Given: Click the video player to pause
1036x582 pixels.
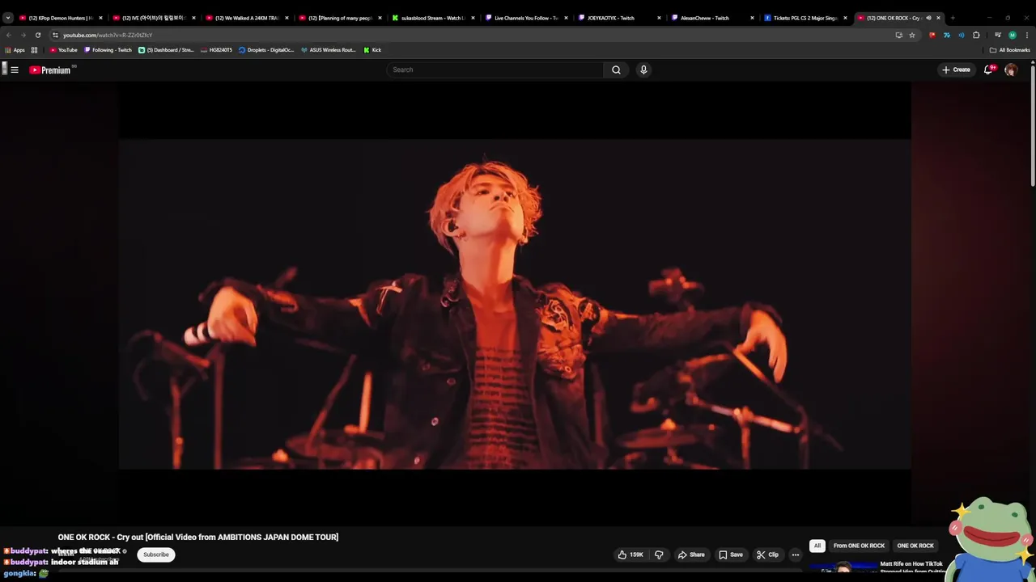Looking at the screenshot, I should (x=515, y=304).
